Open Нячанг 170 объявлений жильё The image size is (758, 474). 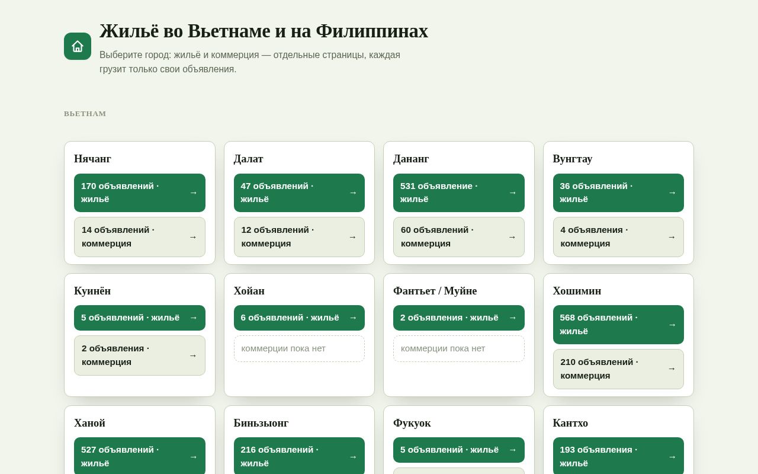click(x=140, y=193)
